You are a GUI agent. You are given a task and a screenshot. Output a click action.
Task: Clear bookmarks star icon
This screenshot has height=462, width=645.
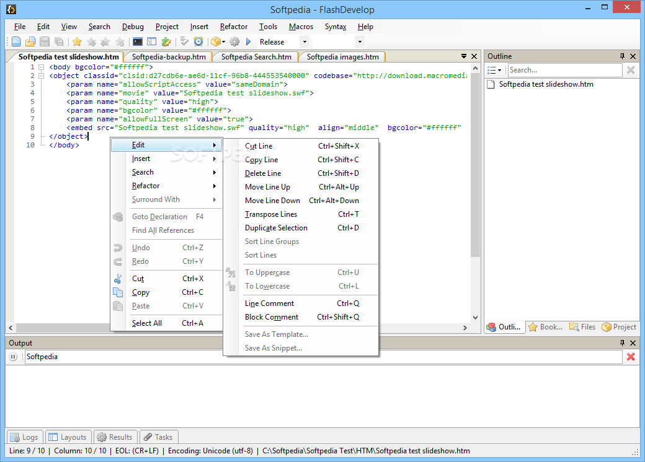(x=120, y=41)
